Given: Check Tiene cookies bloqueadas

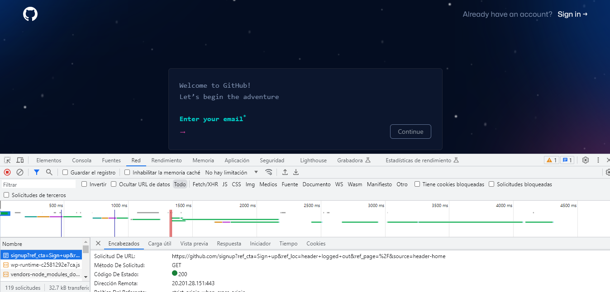Looking at the screenshot, I should (417, 184).
